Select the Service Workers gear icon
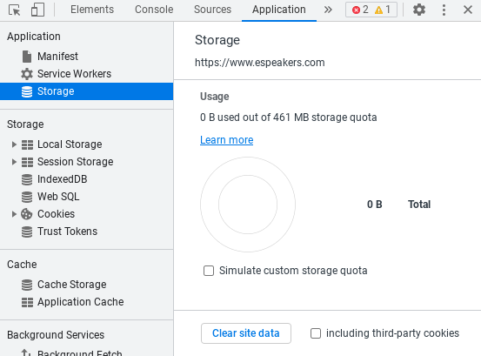Image resolution: width=481 pixels, height=356 pixels. pos(27,74)
